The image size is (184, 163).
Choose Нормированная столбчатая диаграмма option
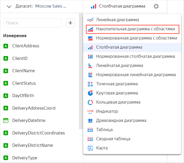135,57
